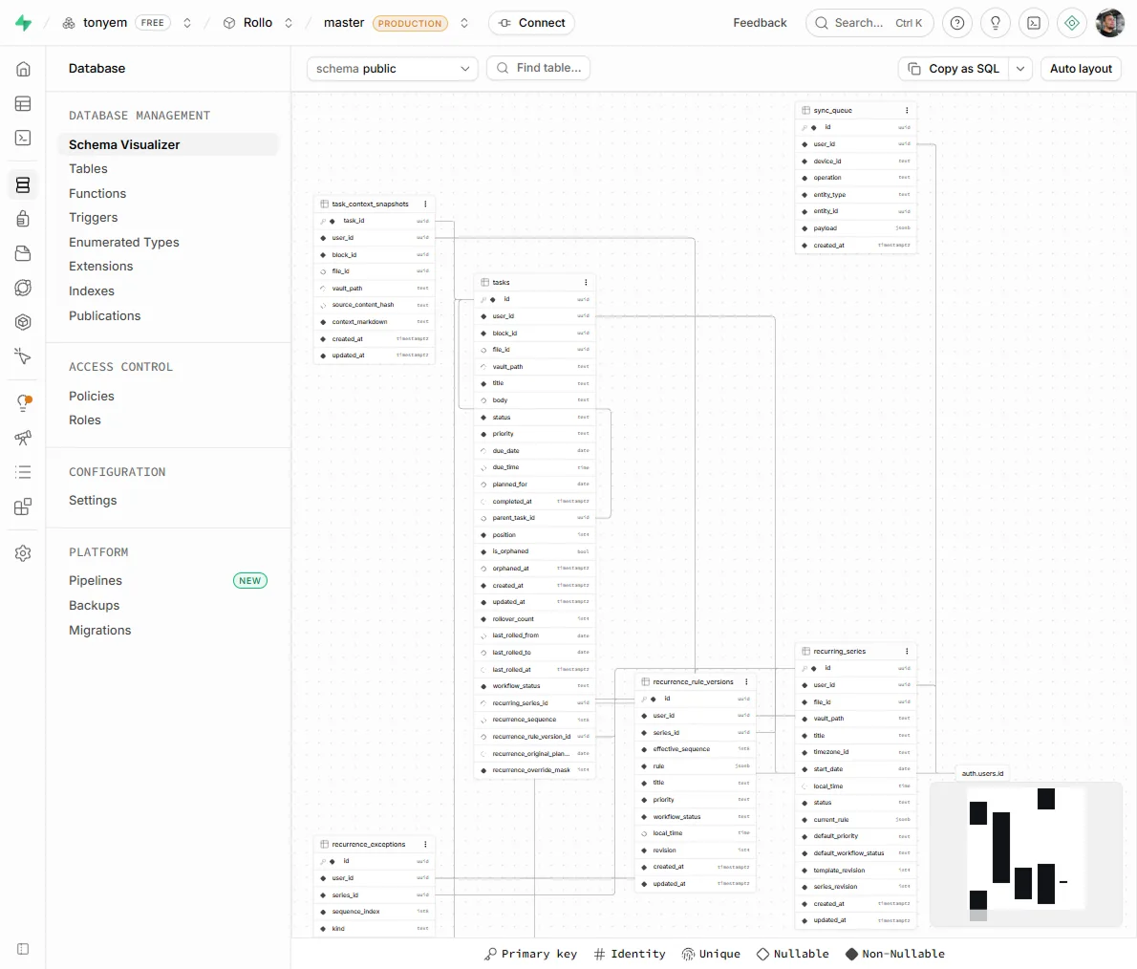1137x969 pixels.
Task: Click the schema minimap thumbnail
Action: point(1025,853)
